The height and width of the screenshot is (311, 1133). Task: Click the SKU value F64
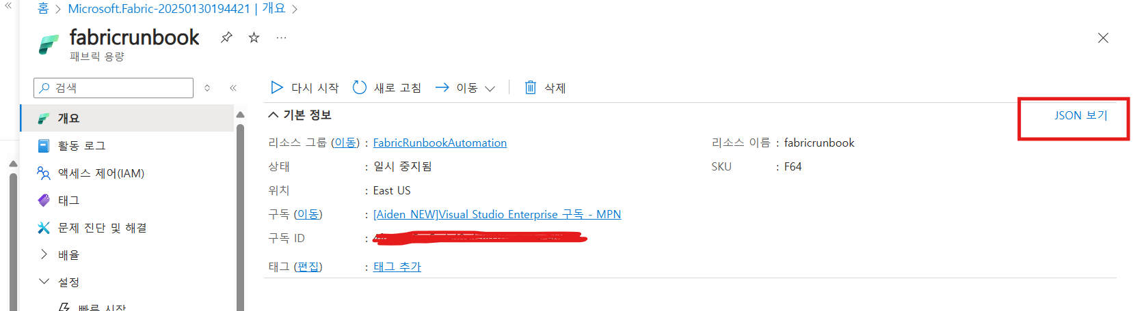coord(792,166)
